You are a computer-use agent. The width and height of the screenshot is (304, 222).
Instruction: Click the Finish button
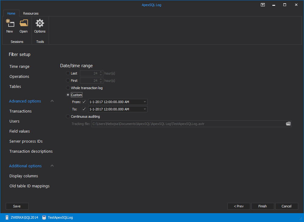(263, 206)
